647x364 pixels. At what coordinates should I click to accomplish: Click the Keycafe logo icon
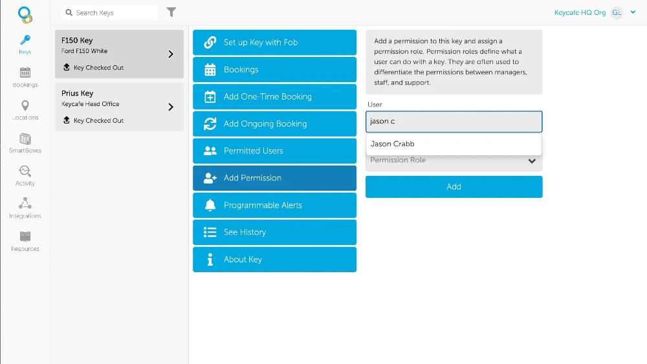pos(25,14)
